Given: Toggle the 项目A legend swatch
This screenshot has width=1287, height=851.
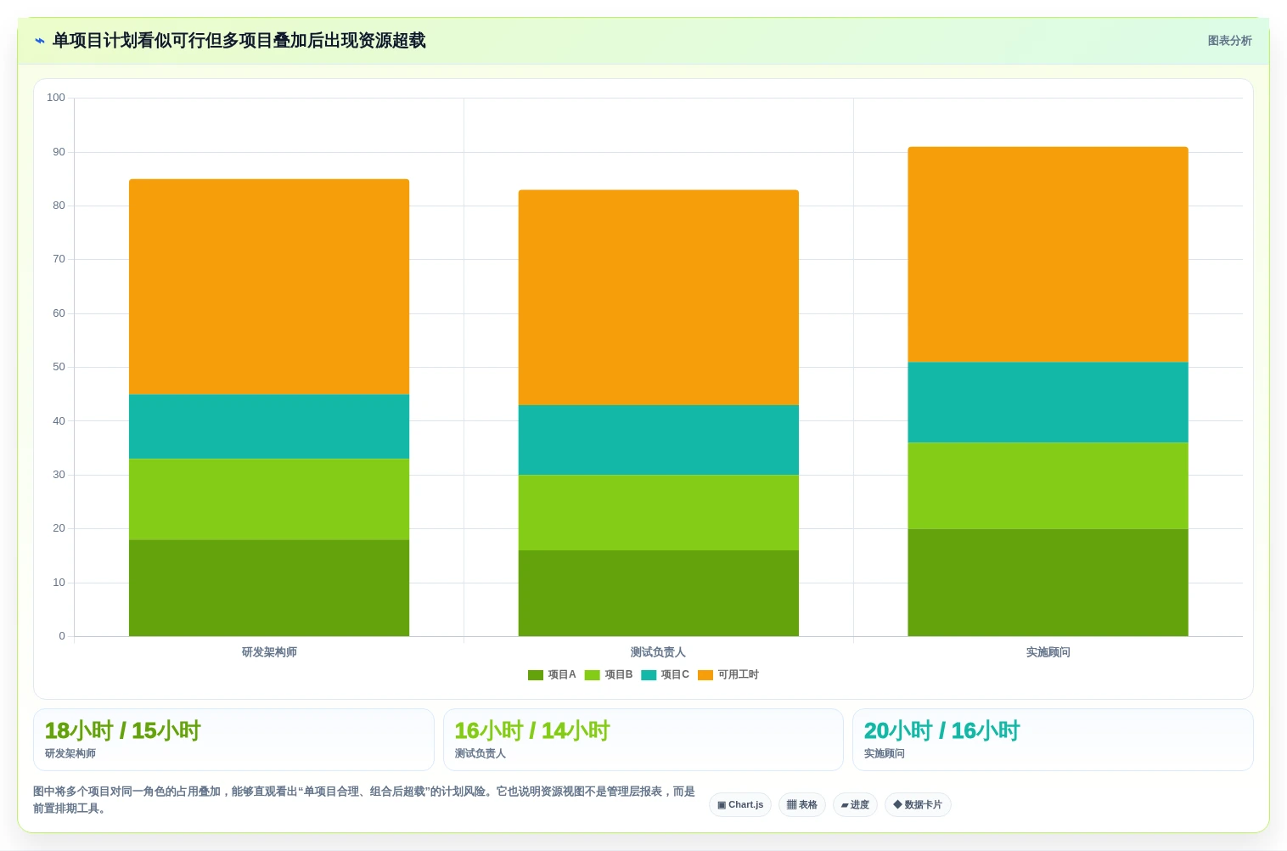Looking at the screenshot, I should click(535, 675).
